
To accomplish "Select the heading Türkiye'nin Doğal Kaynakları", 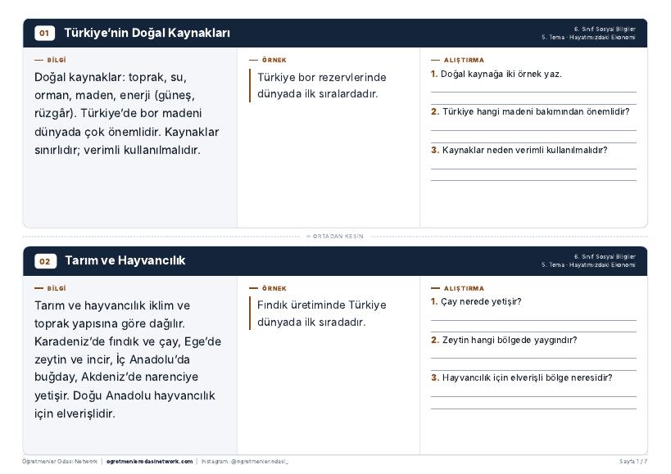I will click(147, 33).
